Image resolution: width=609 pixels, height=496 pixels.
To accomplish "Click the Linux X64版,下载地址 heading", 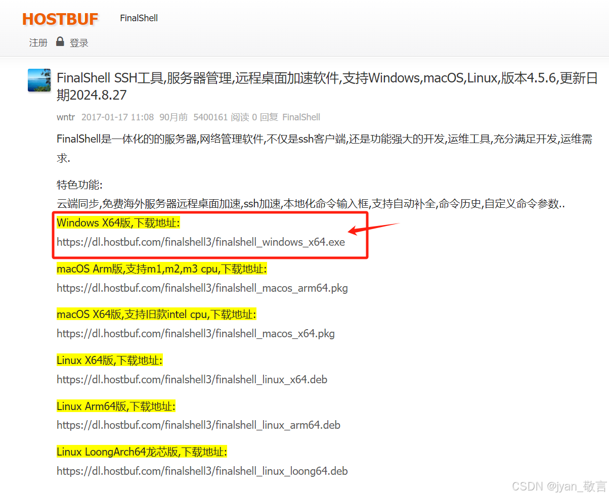I will pyautogui.click(x=109, y=360).
